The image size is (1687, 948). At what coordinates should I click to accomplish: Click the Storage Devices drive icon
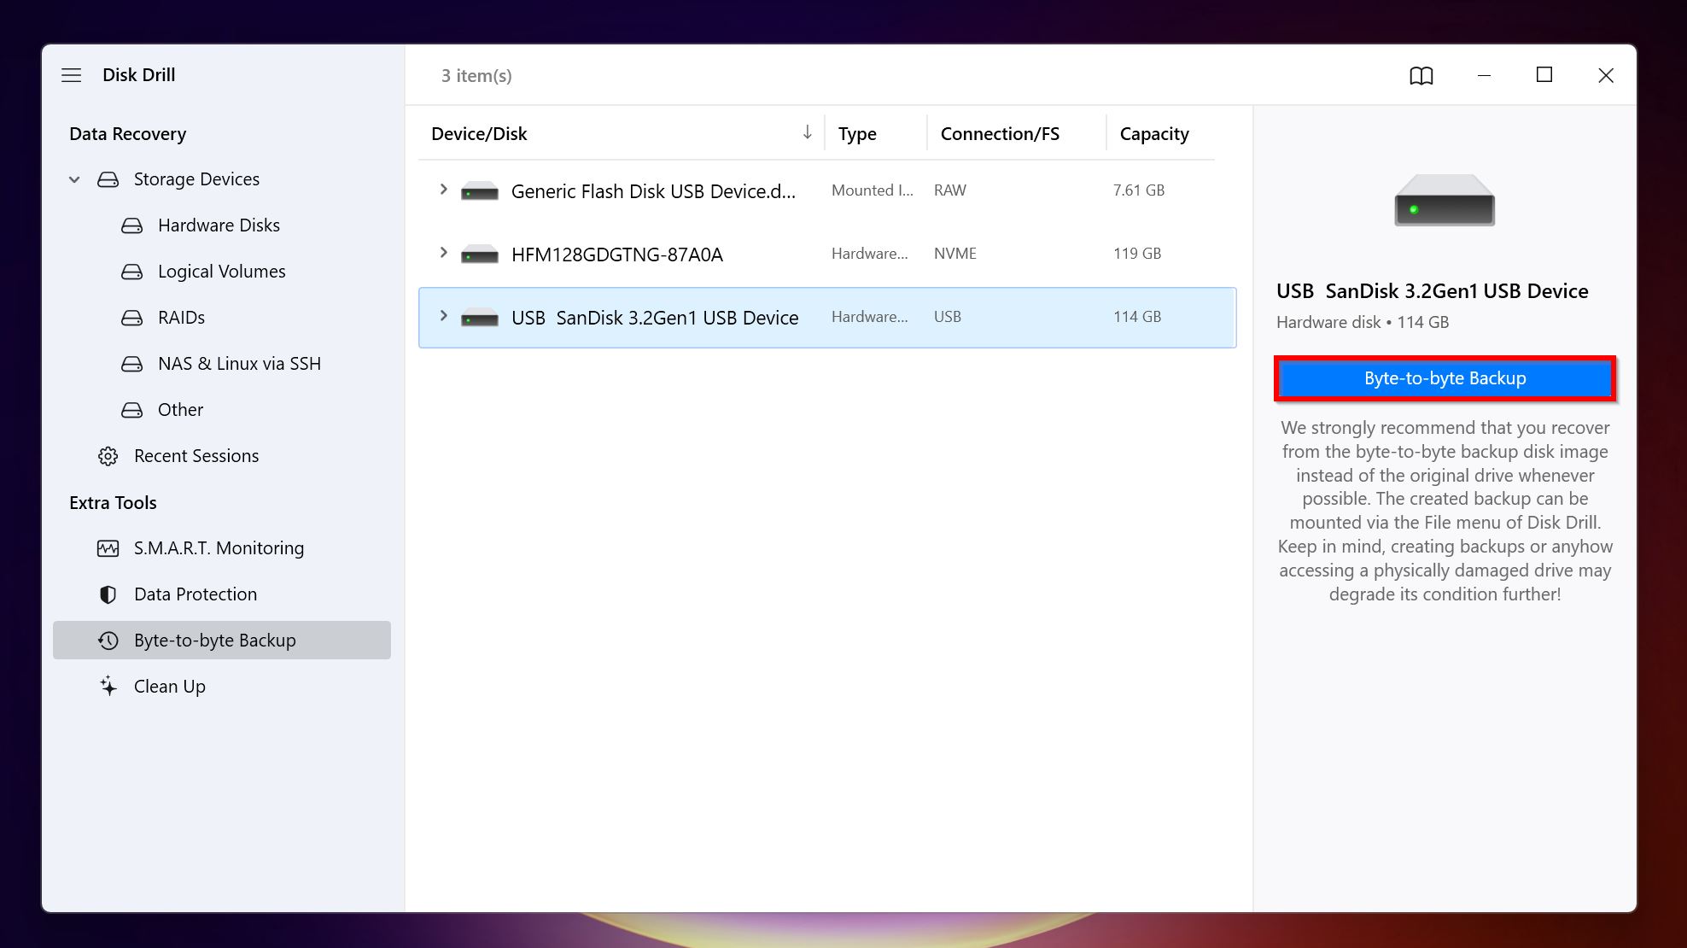(108, 179)
